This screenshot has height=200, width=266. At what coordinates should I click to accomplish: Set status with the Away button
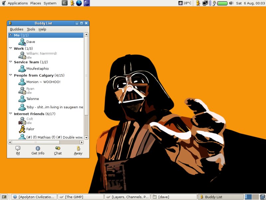(x=78, y=150)
